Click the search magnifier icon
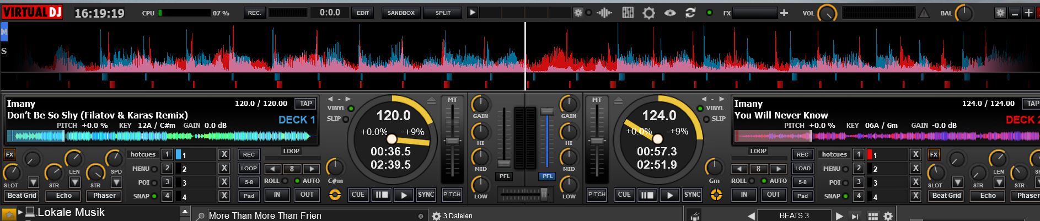The height and width of the screenshot is (221, 1040). (201, 216)
